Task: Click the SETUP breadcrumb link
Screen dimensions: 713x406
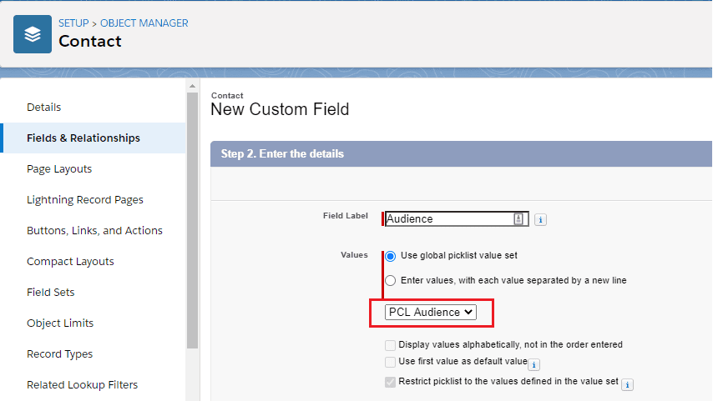Action: click(x=73, y=23)
